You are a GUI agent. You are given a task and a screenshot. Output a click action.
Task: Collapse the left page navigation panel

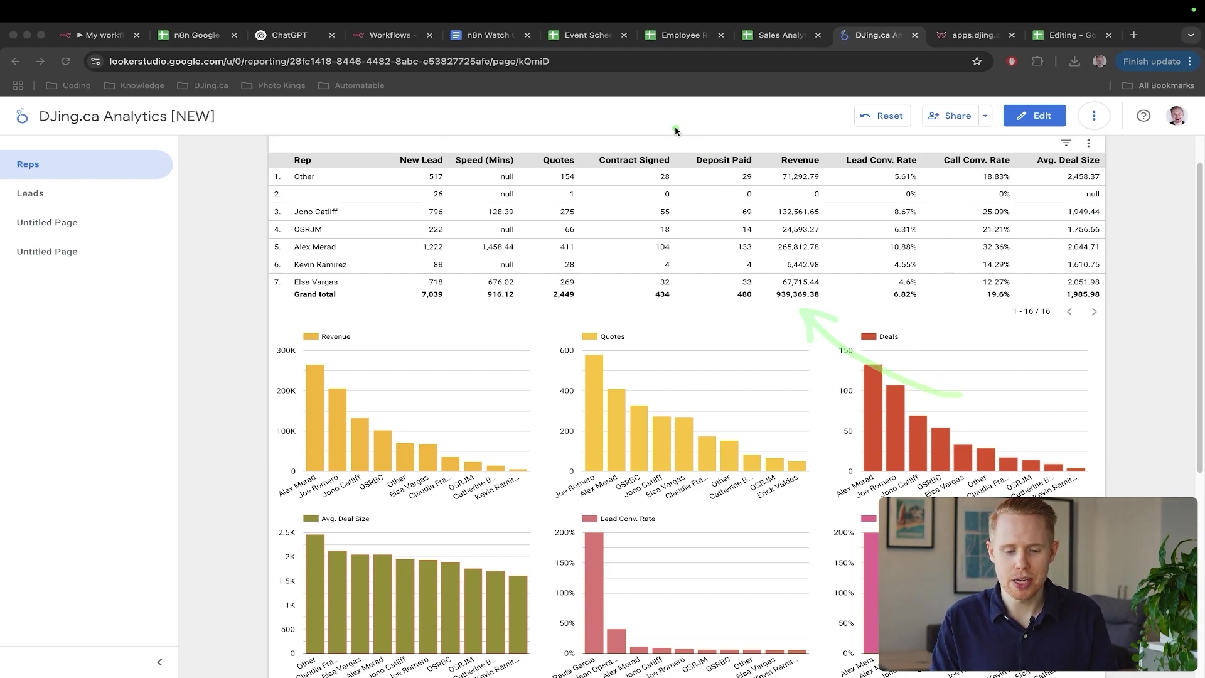tap(159, 662)
